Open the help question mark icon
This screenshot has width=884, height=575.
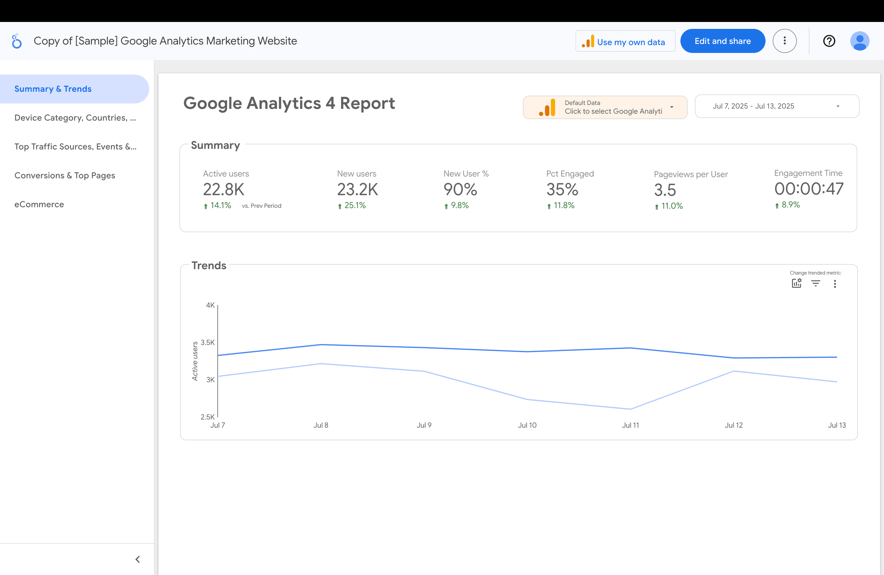[x=829, y=41]
